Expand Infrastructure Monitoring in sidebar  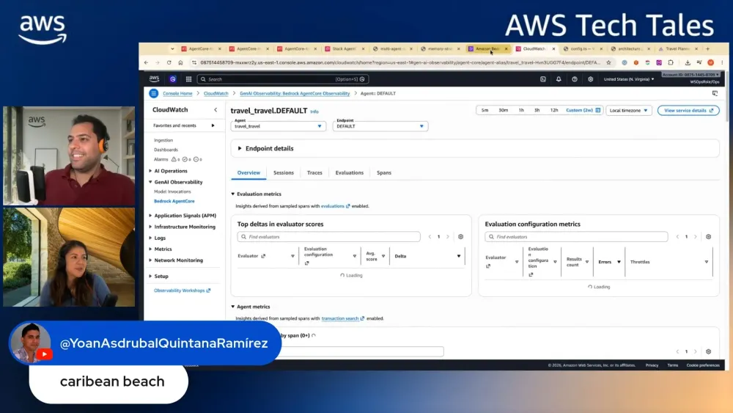(150, 227)
